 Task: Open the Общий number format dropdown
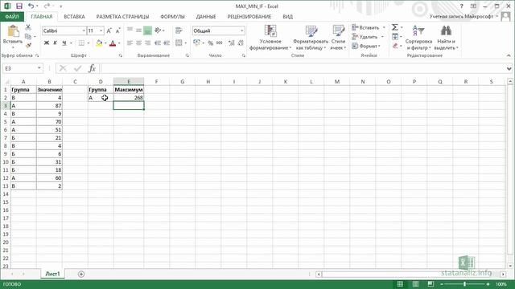click(x=242, y=31)
